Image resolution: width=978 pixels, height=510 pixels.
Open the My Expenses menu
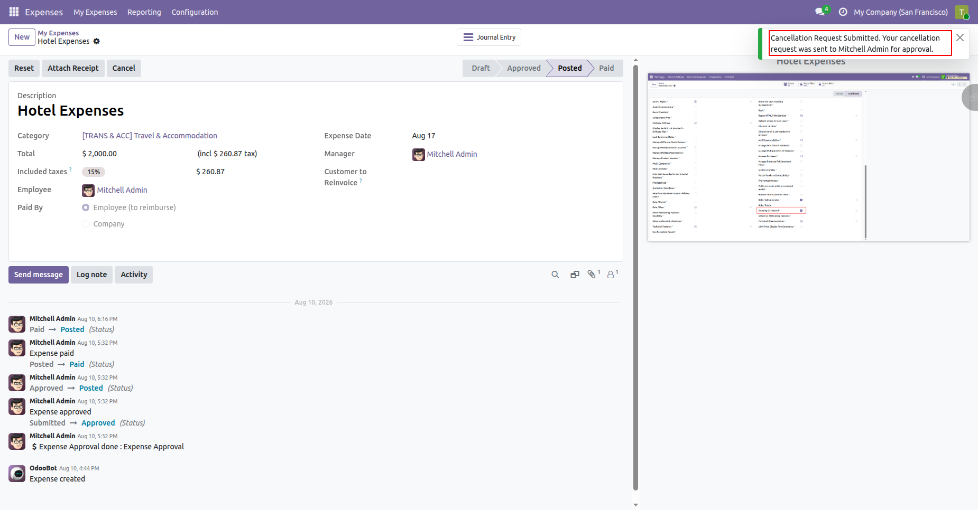(x=95, y=12)
